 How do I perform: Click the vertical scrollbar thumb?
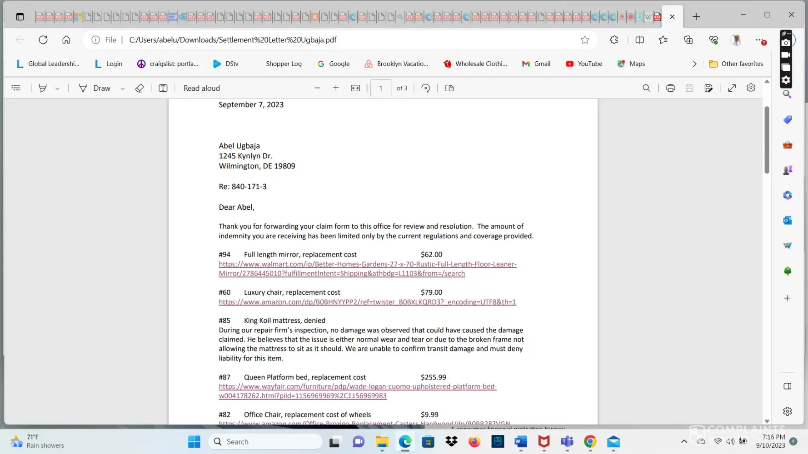pos(767,140)
